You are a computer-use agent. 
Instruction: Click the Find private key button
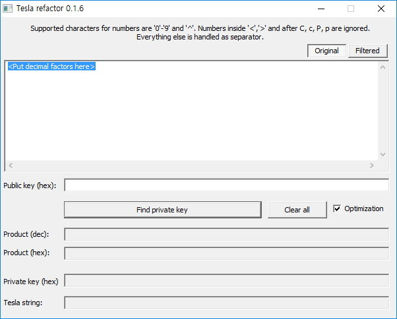(x=163, y=210)
